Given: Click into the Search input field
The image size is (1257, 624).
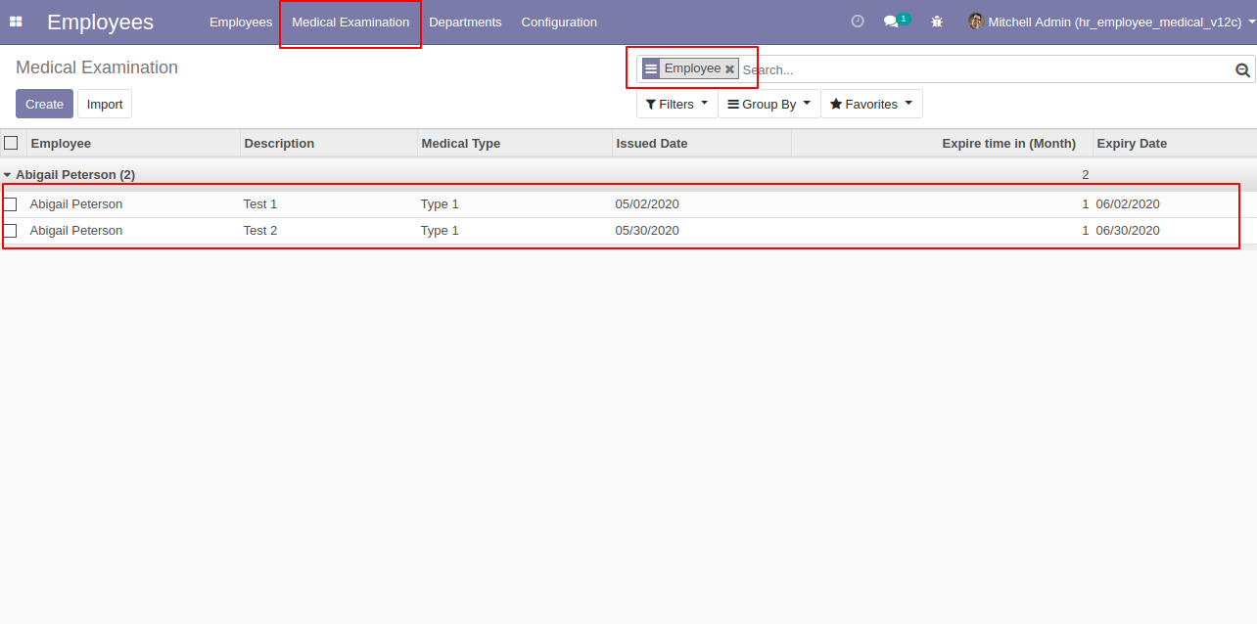Looking at the screenshot, I should coord(986,69).
